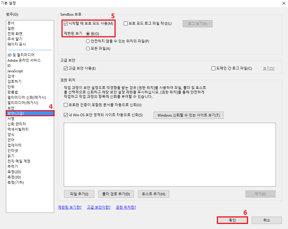
Task: Select 3D 및 멀티미디어 category
Action: pos(21,55)
